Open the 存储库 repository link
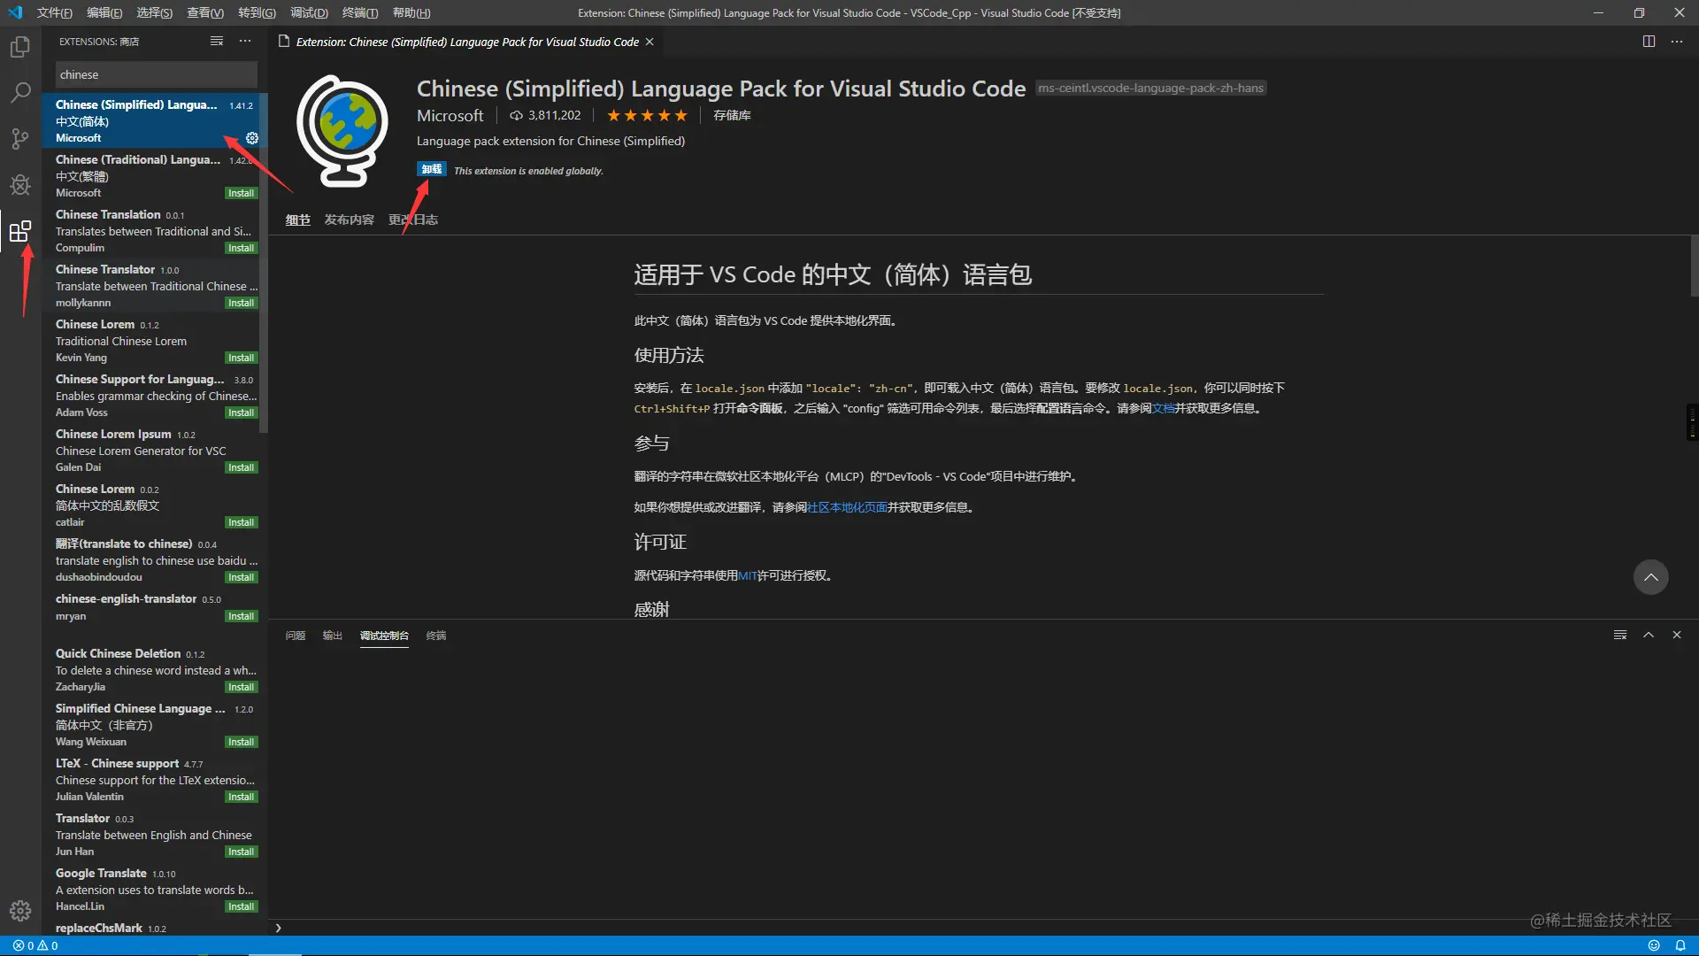This screenshot has height=956, width=1699. (732, 115)
